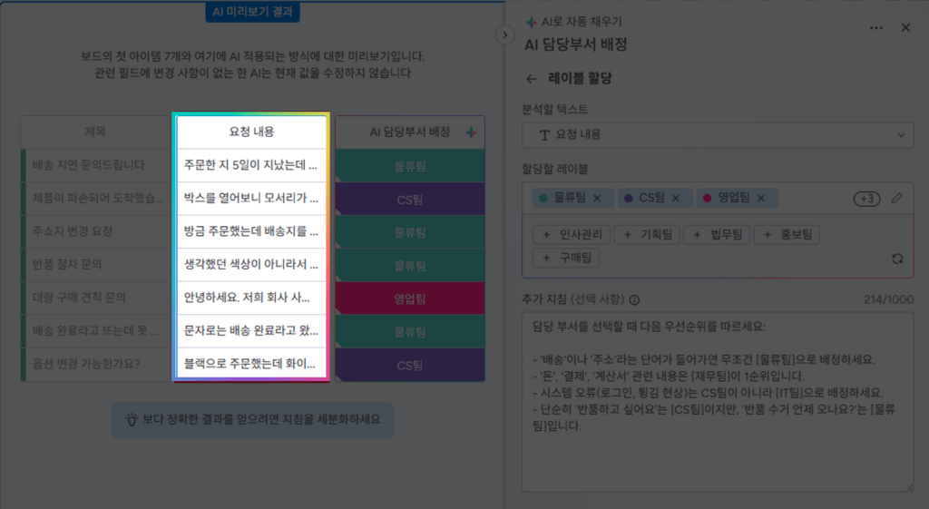Click the back arrow beside 레이블 할당

(x=532, y=79)
